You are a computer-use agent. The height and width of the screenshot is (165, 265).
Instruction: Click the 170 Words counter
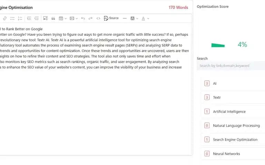(x=178, y=8)
